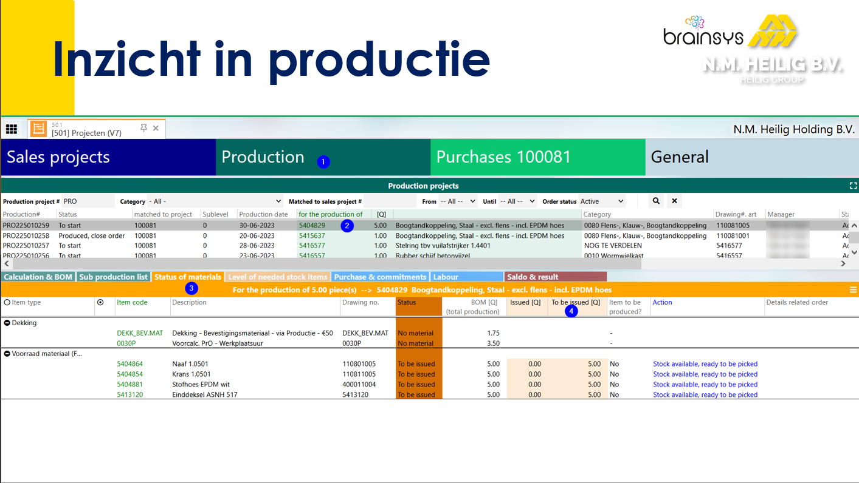Select the Item type radio button

(7, 302)
